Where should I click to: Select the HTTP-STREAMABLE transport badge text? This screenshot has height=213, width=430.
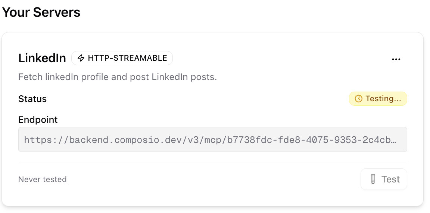tap(127, 58)
